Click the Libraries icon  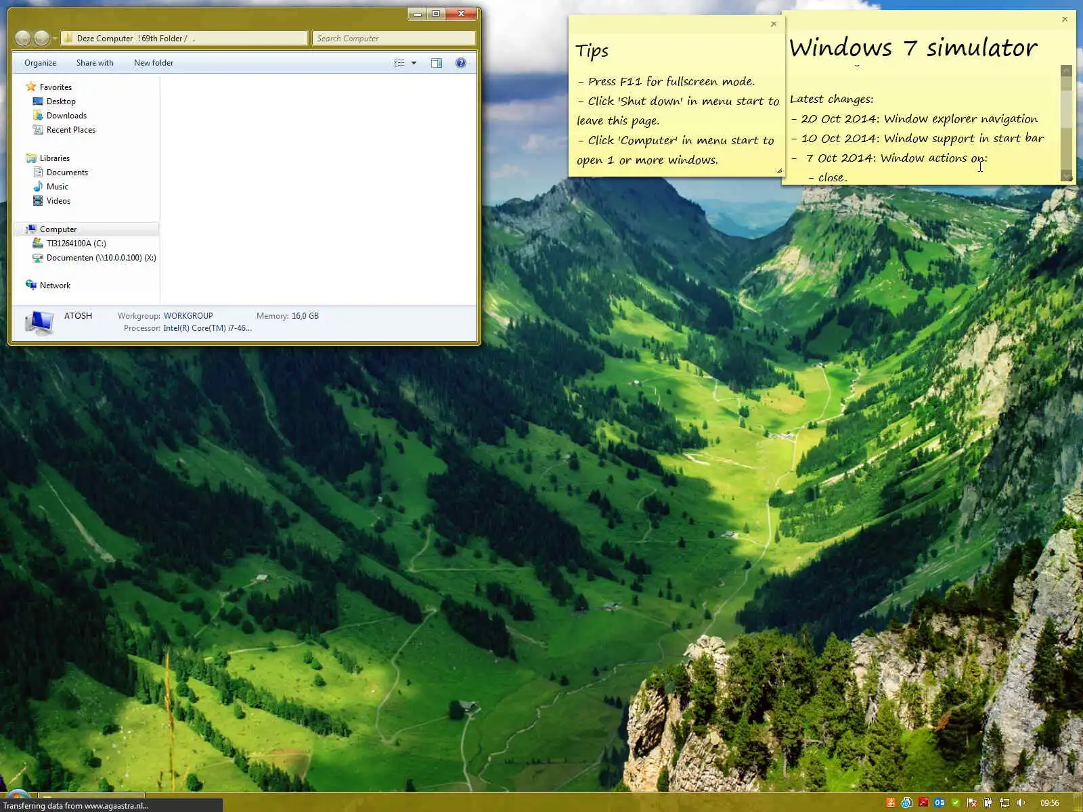(30, 158)
